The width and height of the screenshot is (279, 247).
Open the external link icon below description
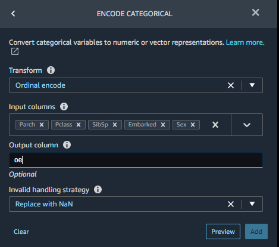(x=15, y=51)
